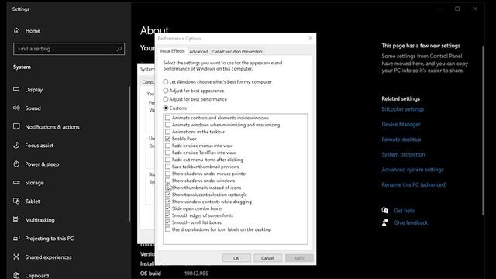Open Advanced system settings link

click(x=412, y=170)
